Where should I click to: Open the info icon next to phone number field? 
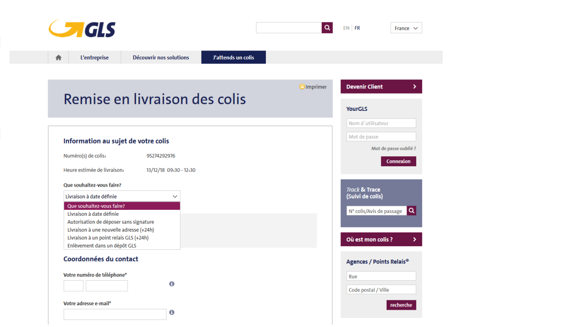click(172, 283)
